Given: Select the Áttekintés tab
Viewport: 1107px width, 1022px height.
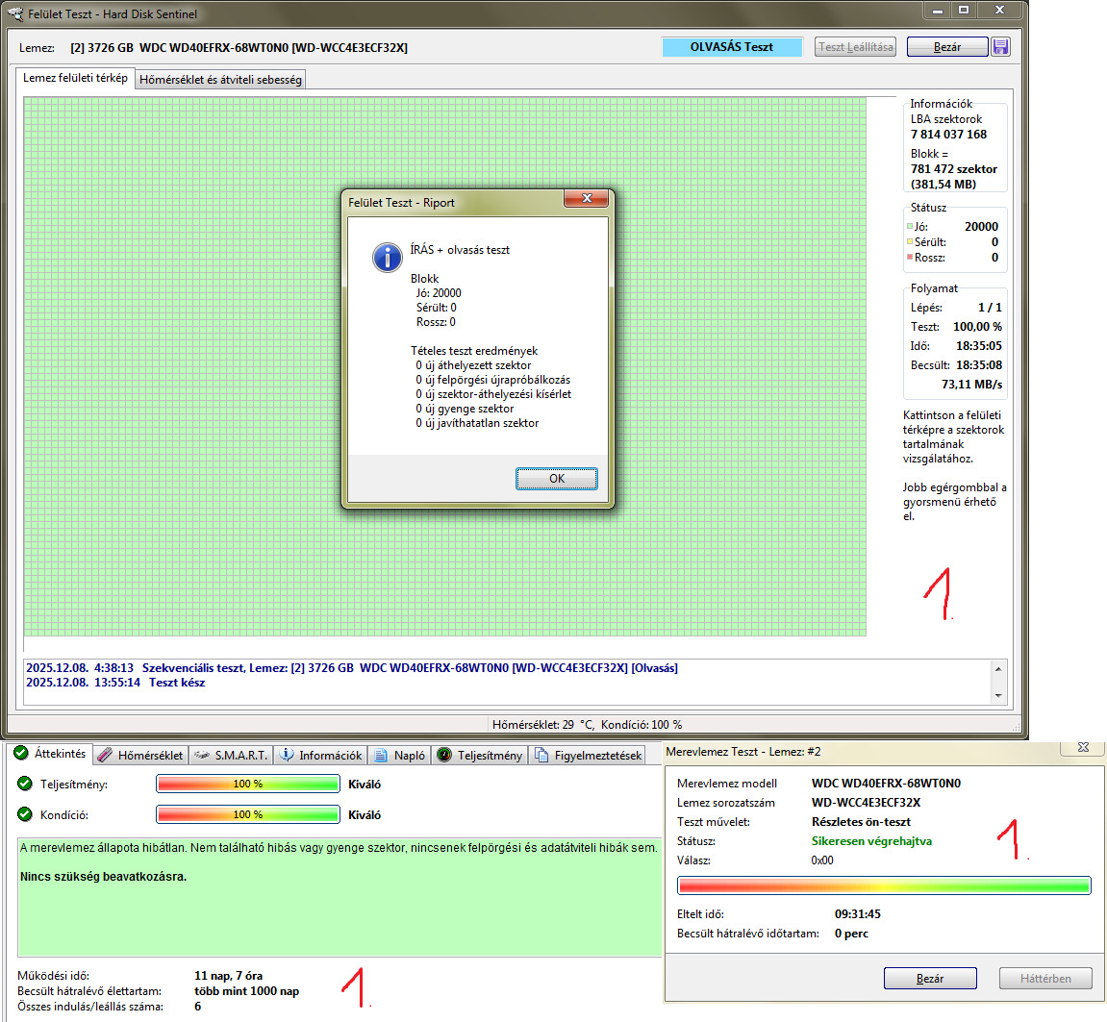Looking at the screenshot, I should (50, 753).
